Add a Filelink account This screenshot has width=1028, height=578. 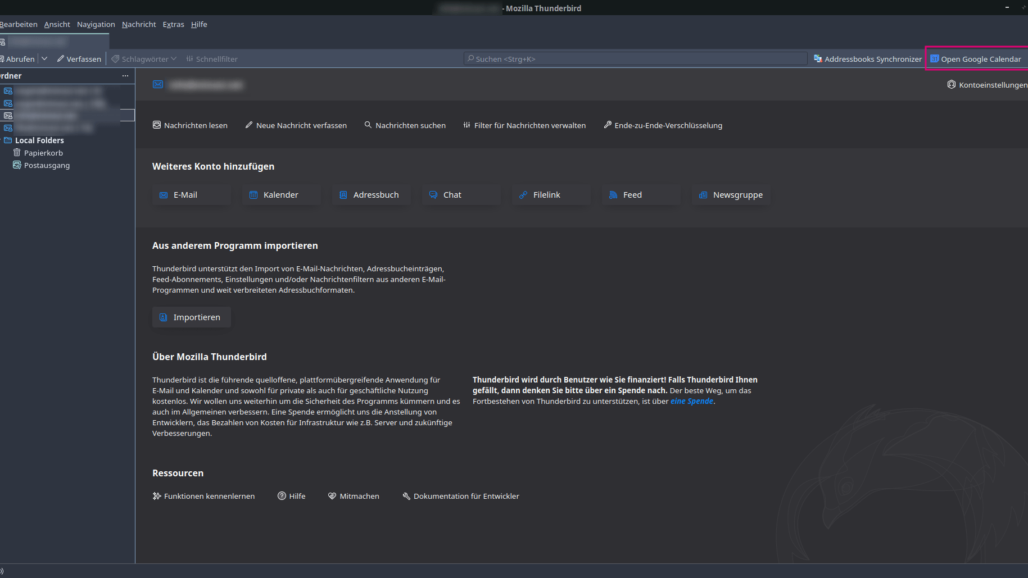point(551,195)
